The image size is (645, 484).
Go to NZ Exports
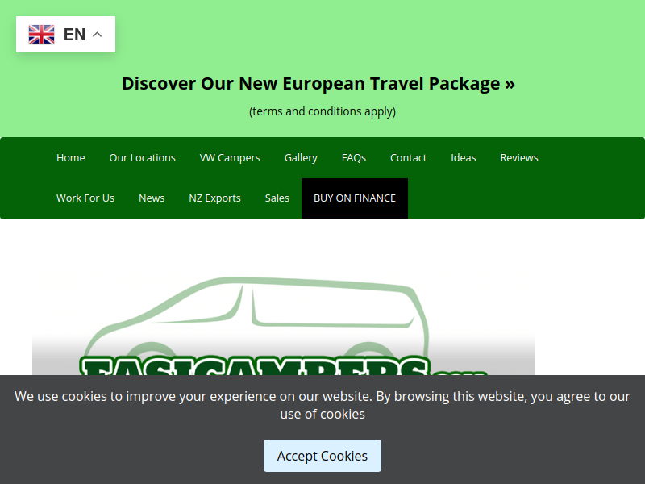(214, 198)
